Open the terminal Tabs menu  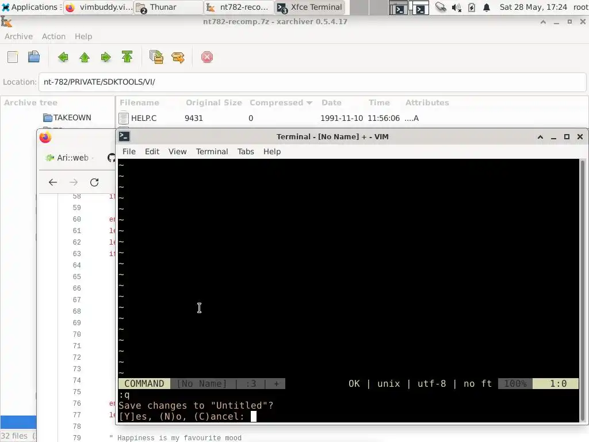coord(246,151)
